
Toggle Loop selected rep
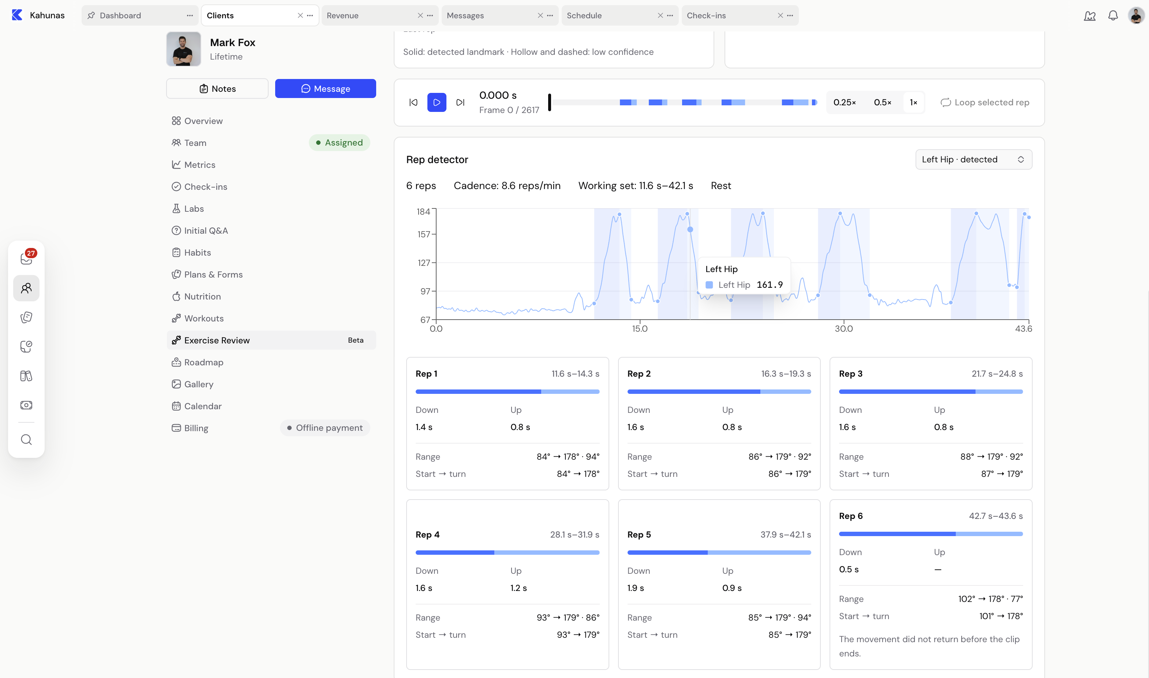click(x=984, y=102)
